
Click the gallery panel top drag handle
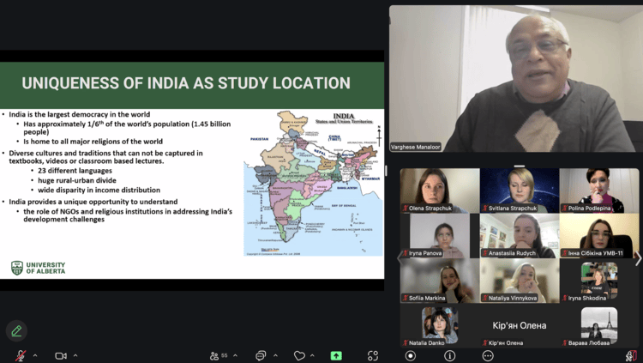pyautogui.click(x=520, y=166)
